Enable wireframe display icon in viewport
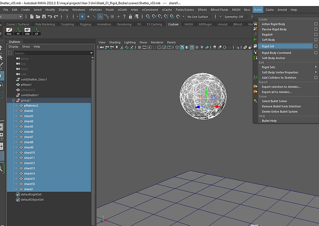 click(x=177, y=47)
